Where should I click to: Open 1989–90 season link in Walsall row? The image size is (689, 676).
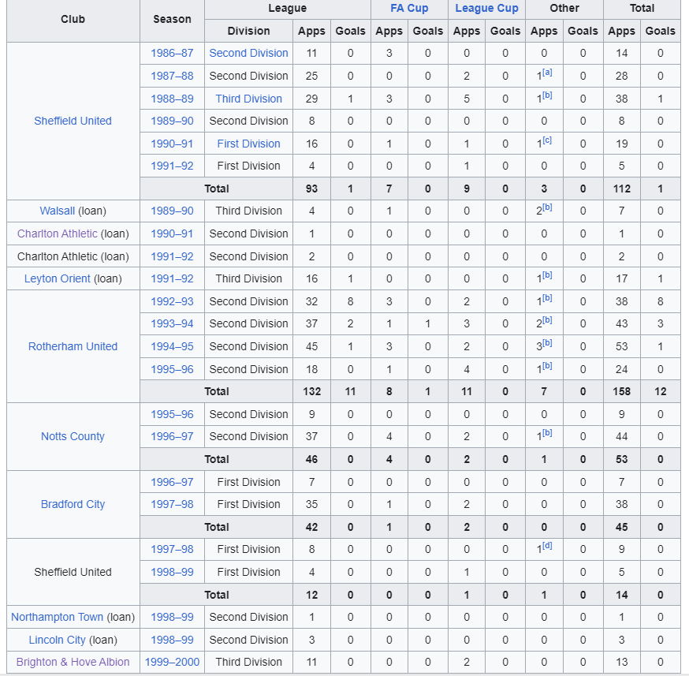pos(172,211)
